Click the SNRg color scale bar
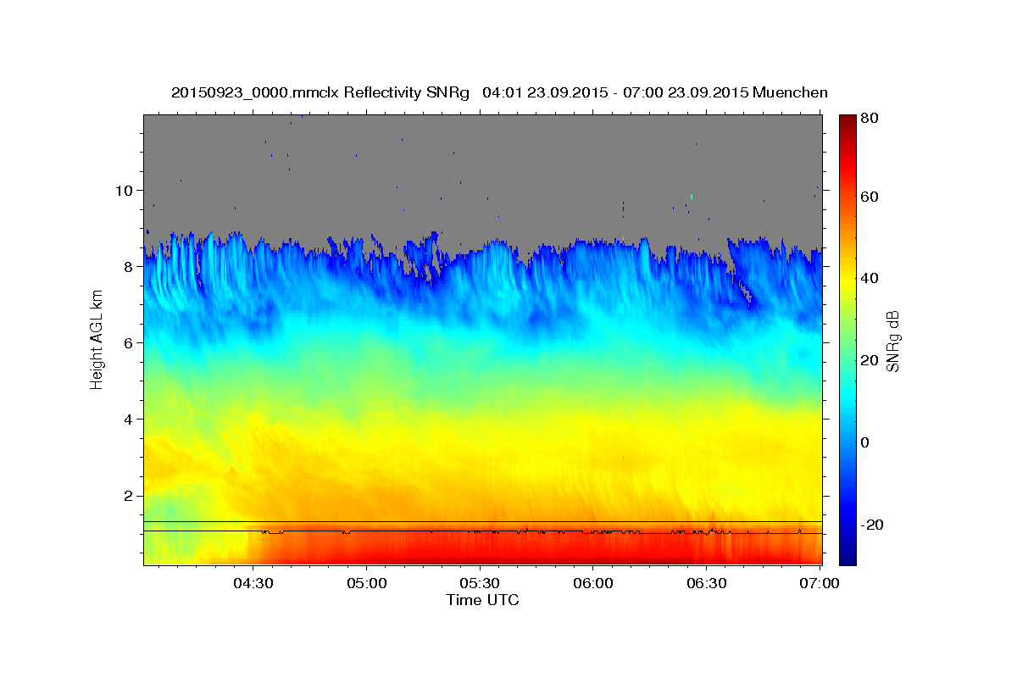 [847, 339]
